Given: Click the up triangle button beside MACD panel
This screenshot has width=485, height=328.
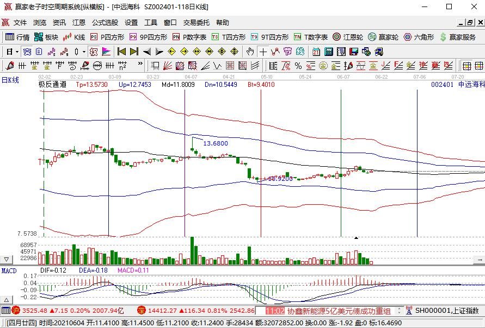Looking at the screenshot, I should (x=6, y=300).
